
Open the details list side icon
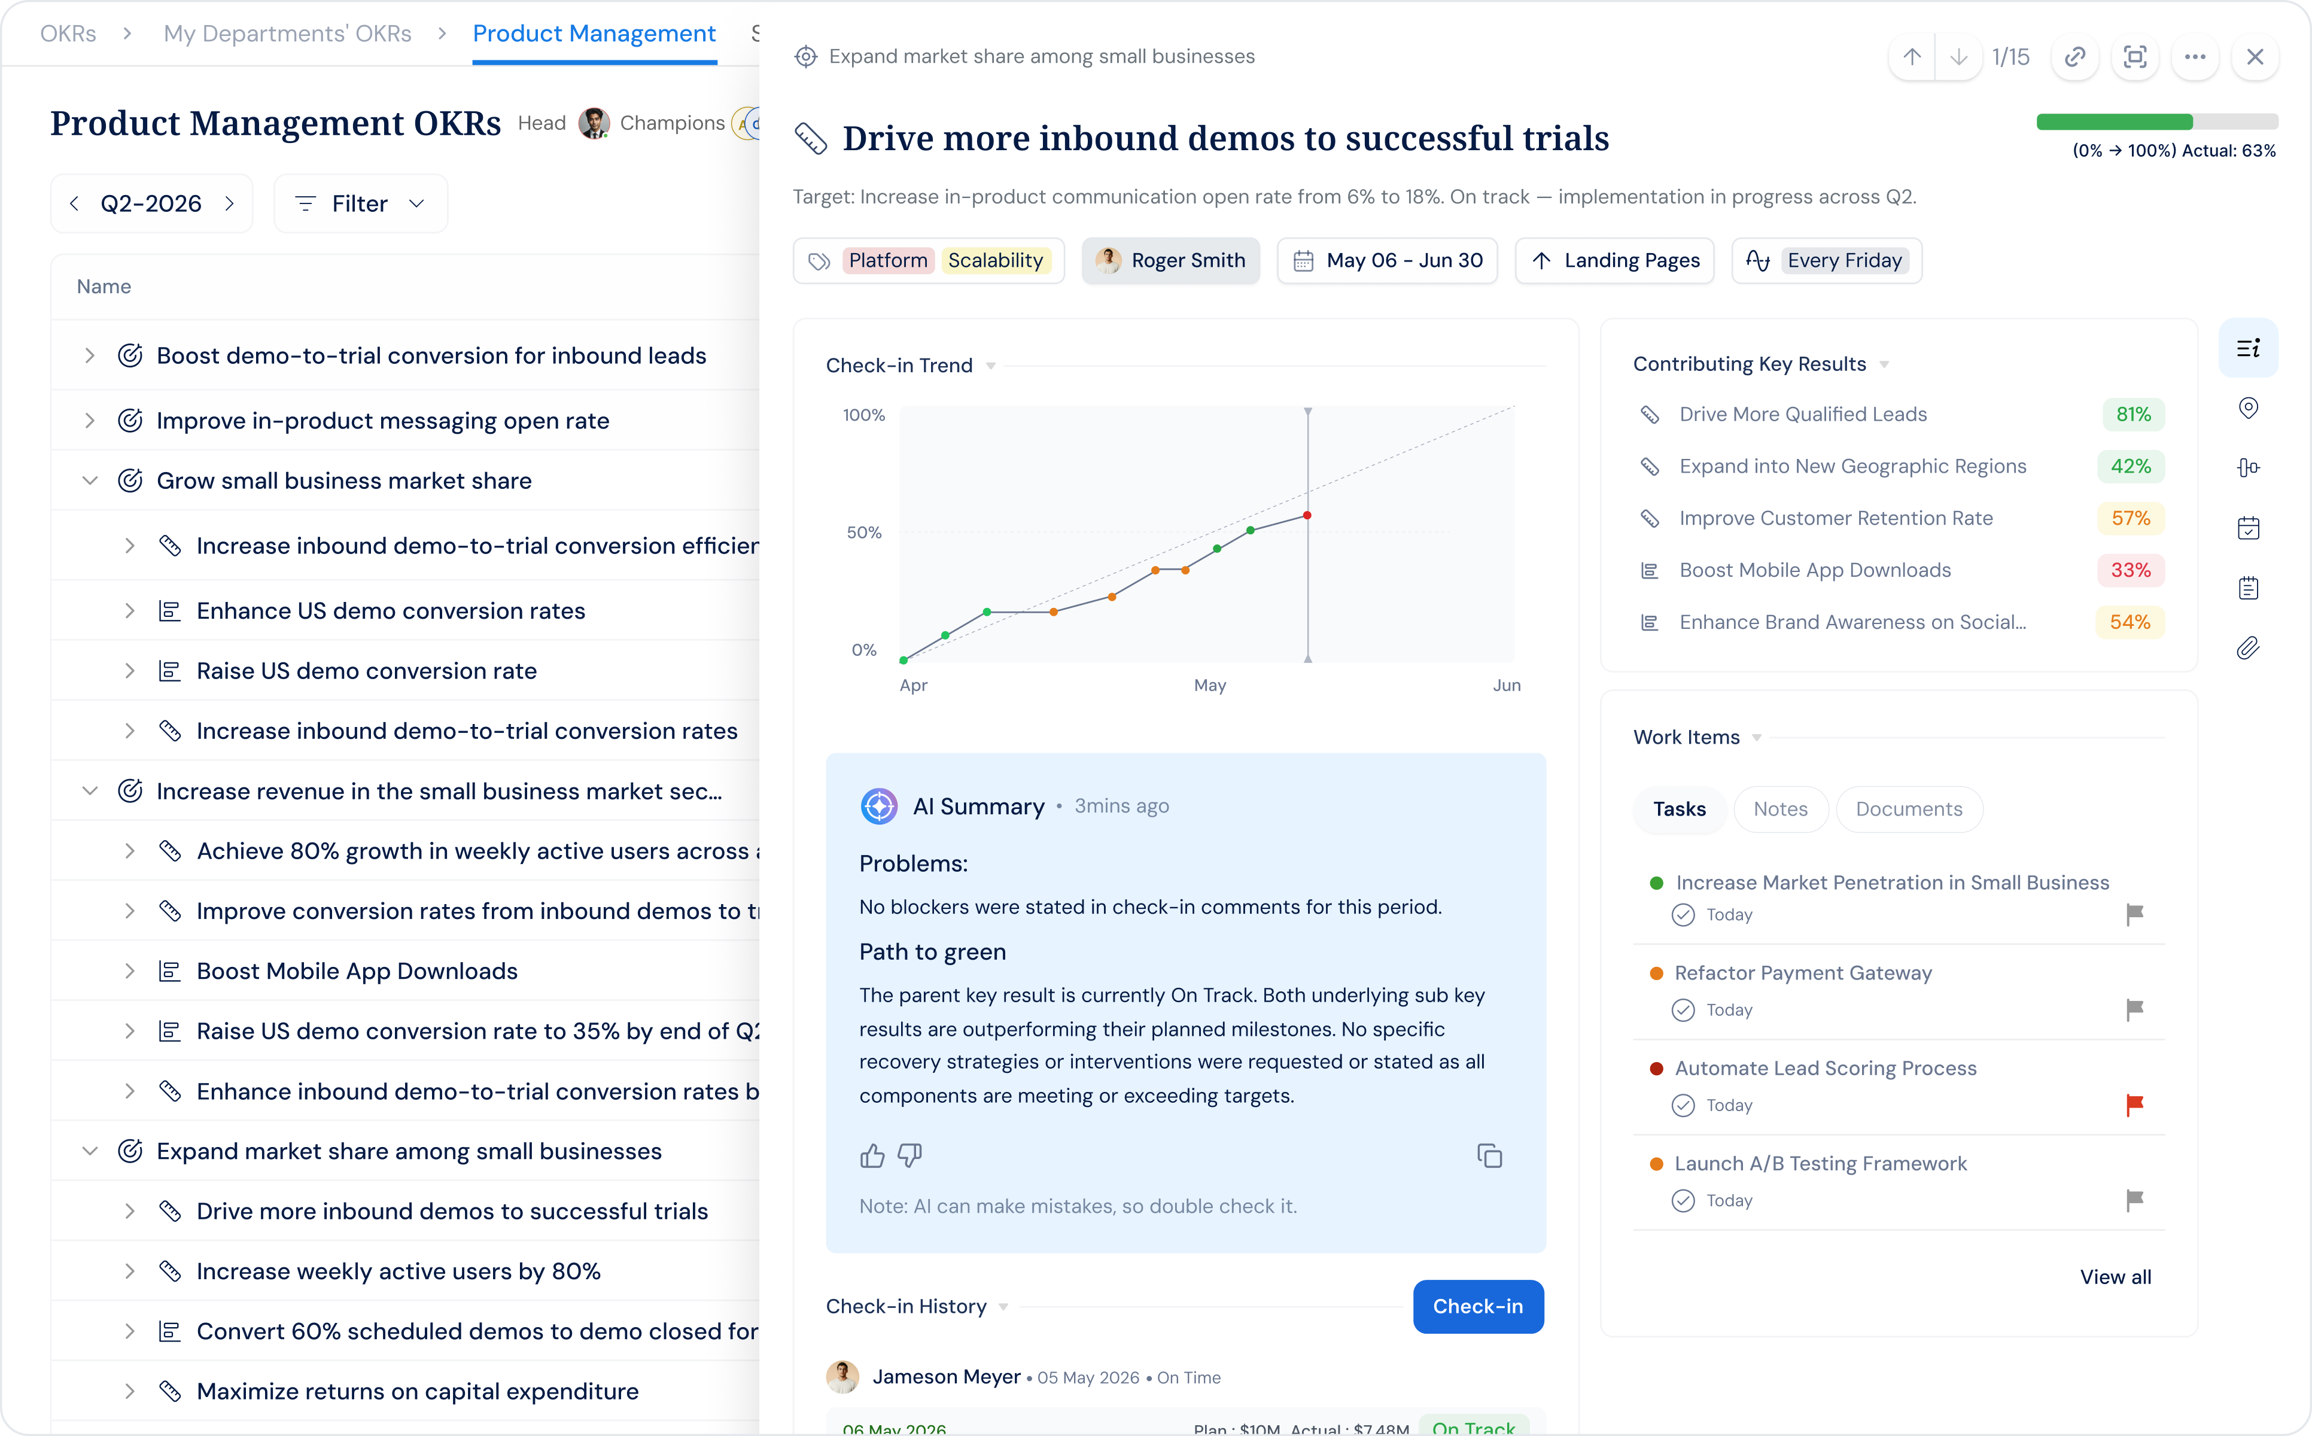click(2247, 348)
